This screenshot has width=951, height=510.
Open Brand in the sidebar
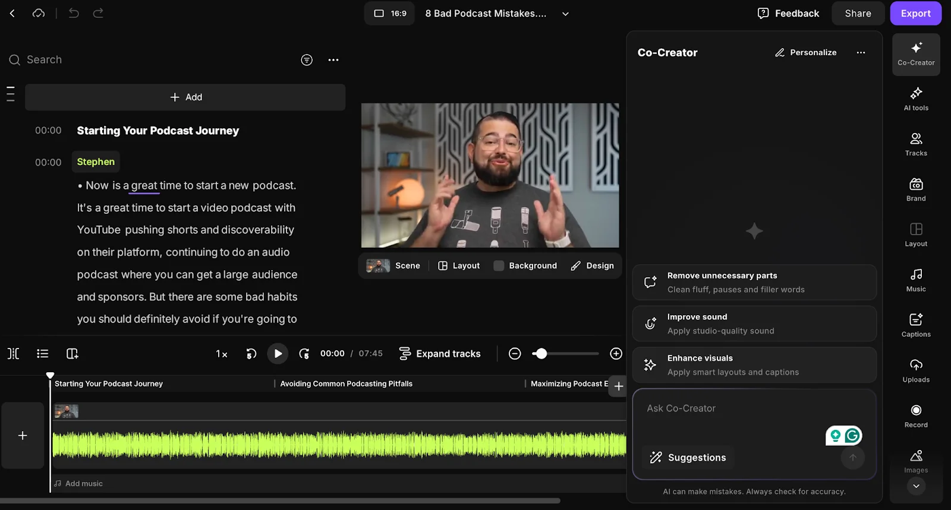[x=916, y=189]
